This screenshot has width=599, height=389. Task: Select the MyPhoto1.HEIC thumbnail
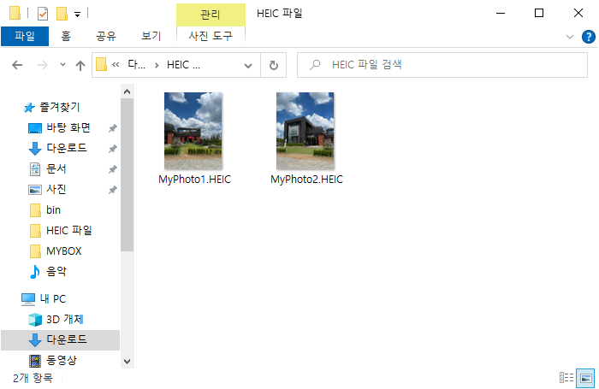click(193, 131)
